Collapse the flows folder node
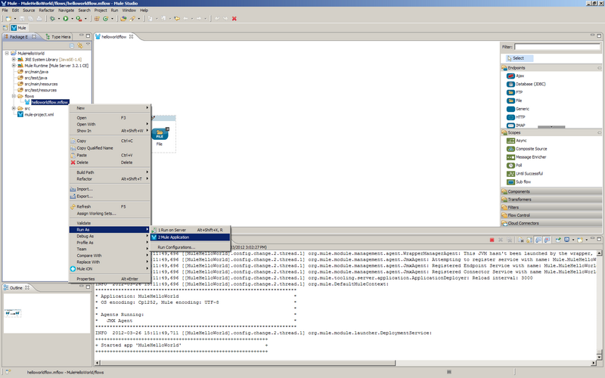This screenshot has width=605, height=378. point(14,96)
